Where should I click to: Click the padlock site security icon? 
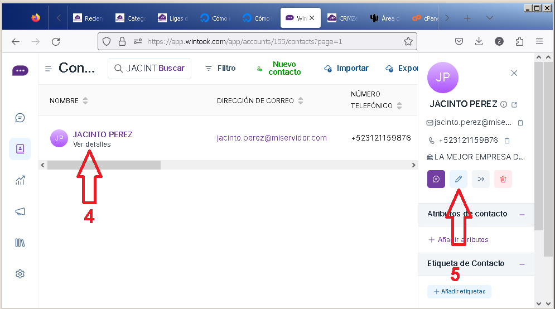pos(122,41)
